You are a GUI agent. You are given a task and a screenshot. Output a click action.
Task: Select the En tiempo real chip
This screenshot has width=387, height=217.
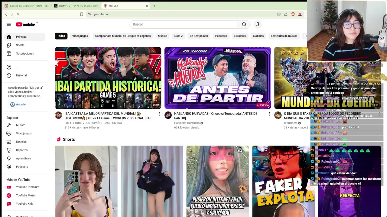199,36
